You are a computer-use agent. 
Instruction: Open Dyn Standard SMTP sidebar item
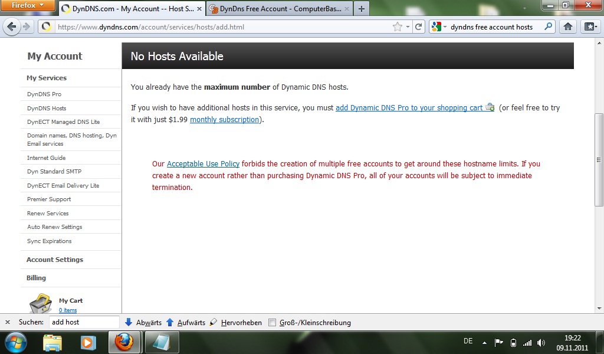tap(54, 172)
